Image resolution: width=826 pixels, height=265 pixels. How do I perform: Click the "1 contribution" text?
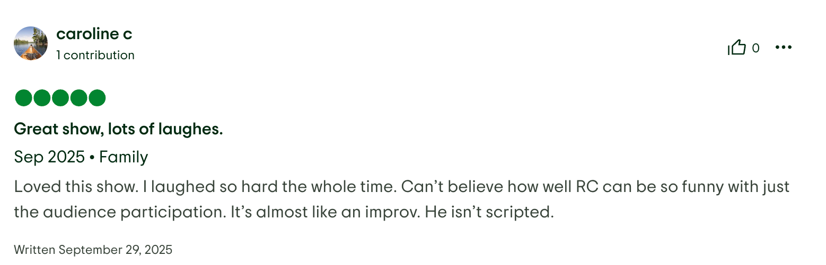tap(95, 55)
